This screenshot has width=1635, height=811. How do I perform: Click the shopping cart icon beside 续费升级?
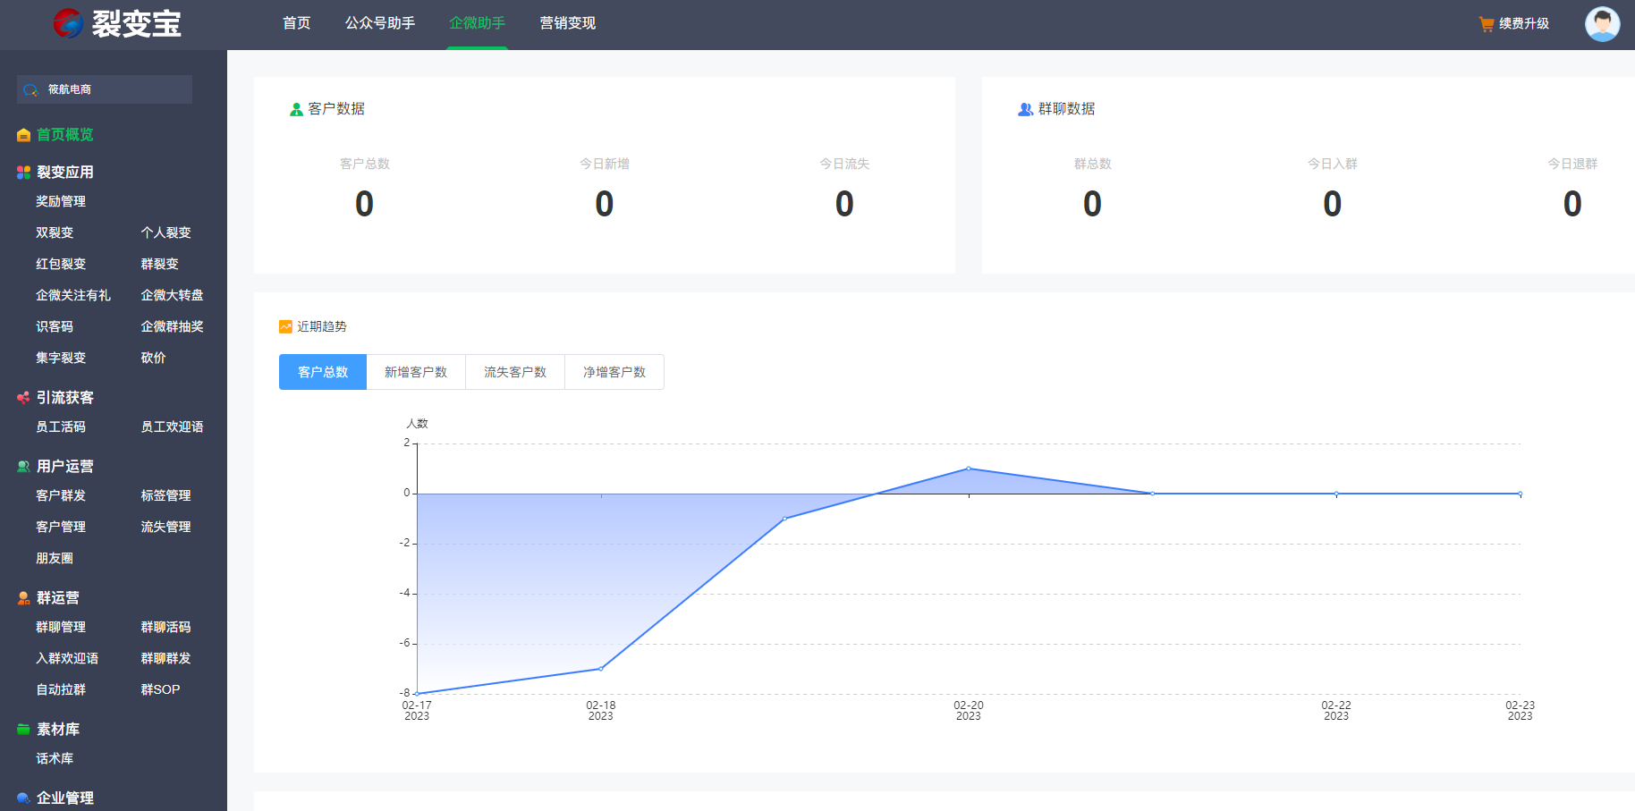point(1487,24)
